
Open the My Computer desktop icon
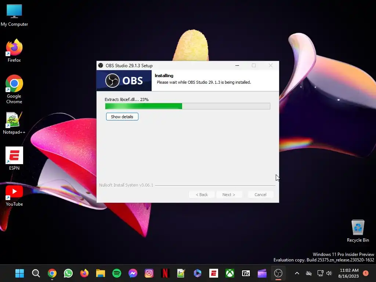[14, 15]
